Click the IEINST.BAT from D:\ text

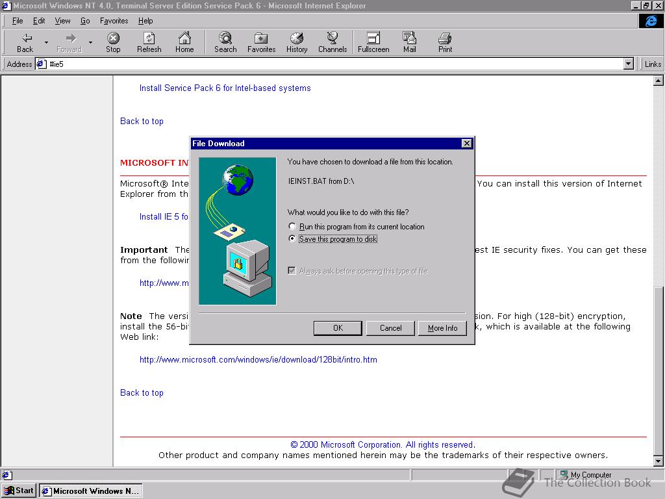pos(321,181)
